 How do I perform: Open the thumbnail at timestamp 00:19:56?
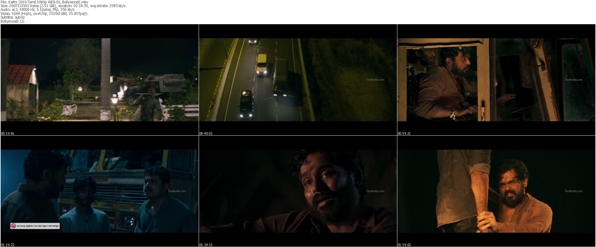tap(100, 80)
